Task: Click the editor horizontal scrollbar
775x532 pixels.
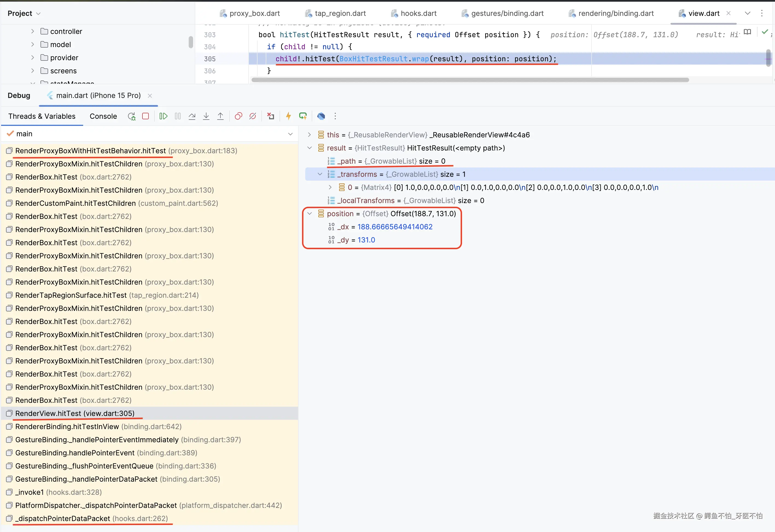Action: 470,80
